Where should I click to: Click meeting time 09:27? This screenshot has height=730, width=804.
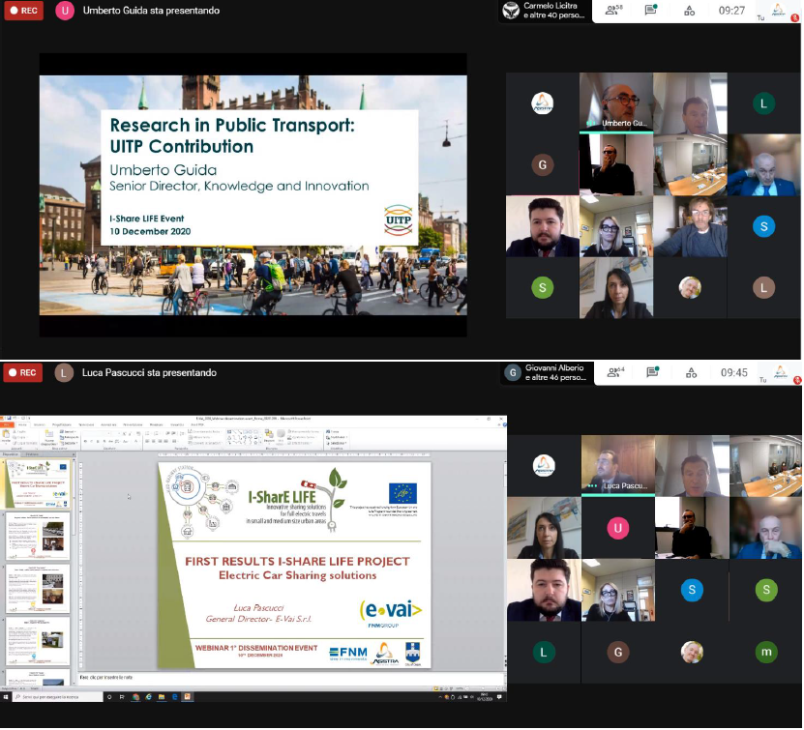pos(731,11)
